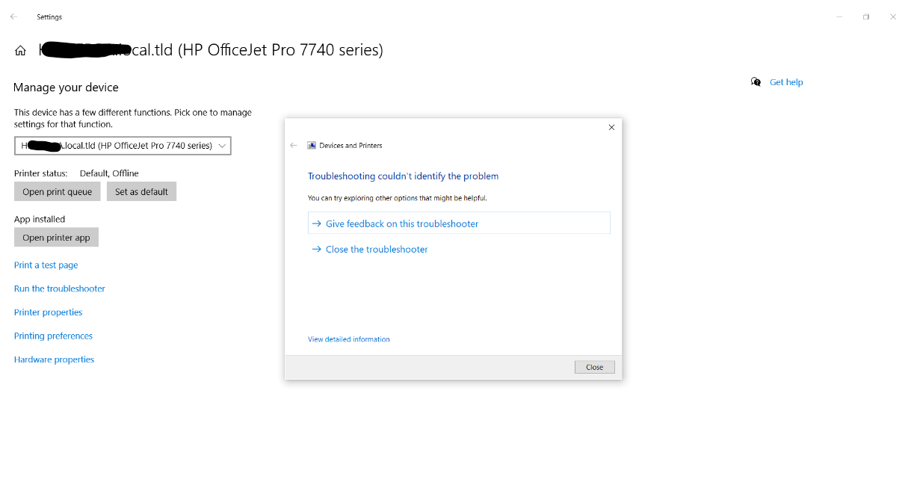Image resolution: width=914 pixels, height=494 pixels.
Task: Set the printer as default
Action: pos(141,192)
